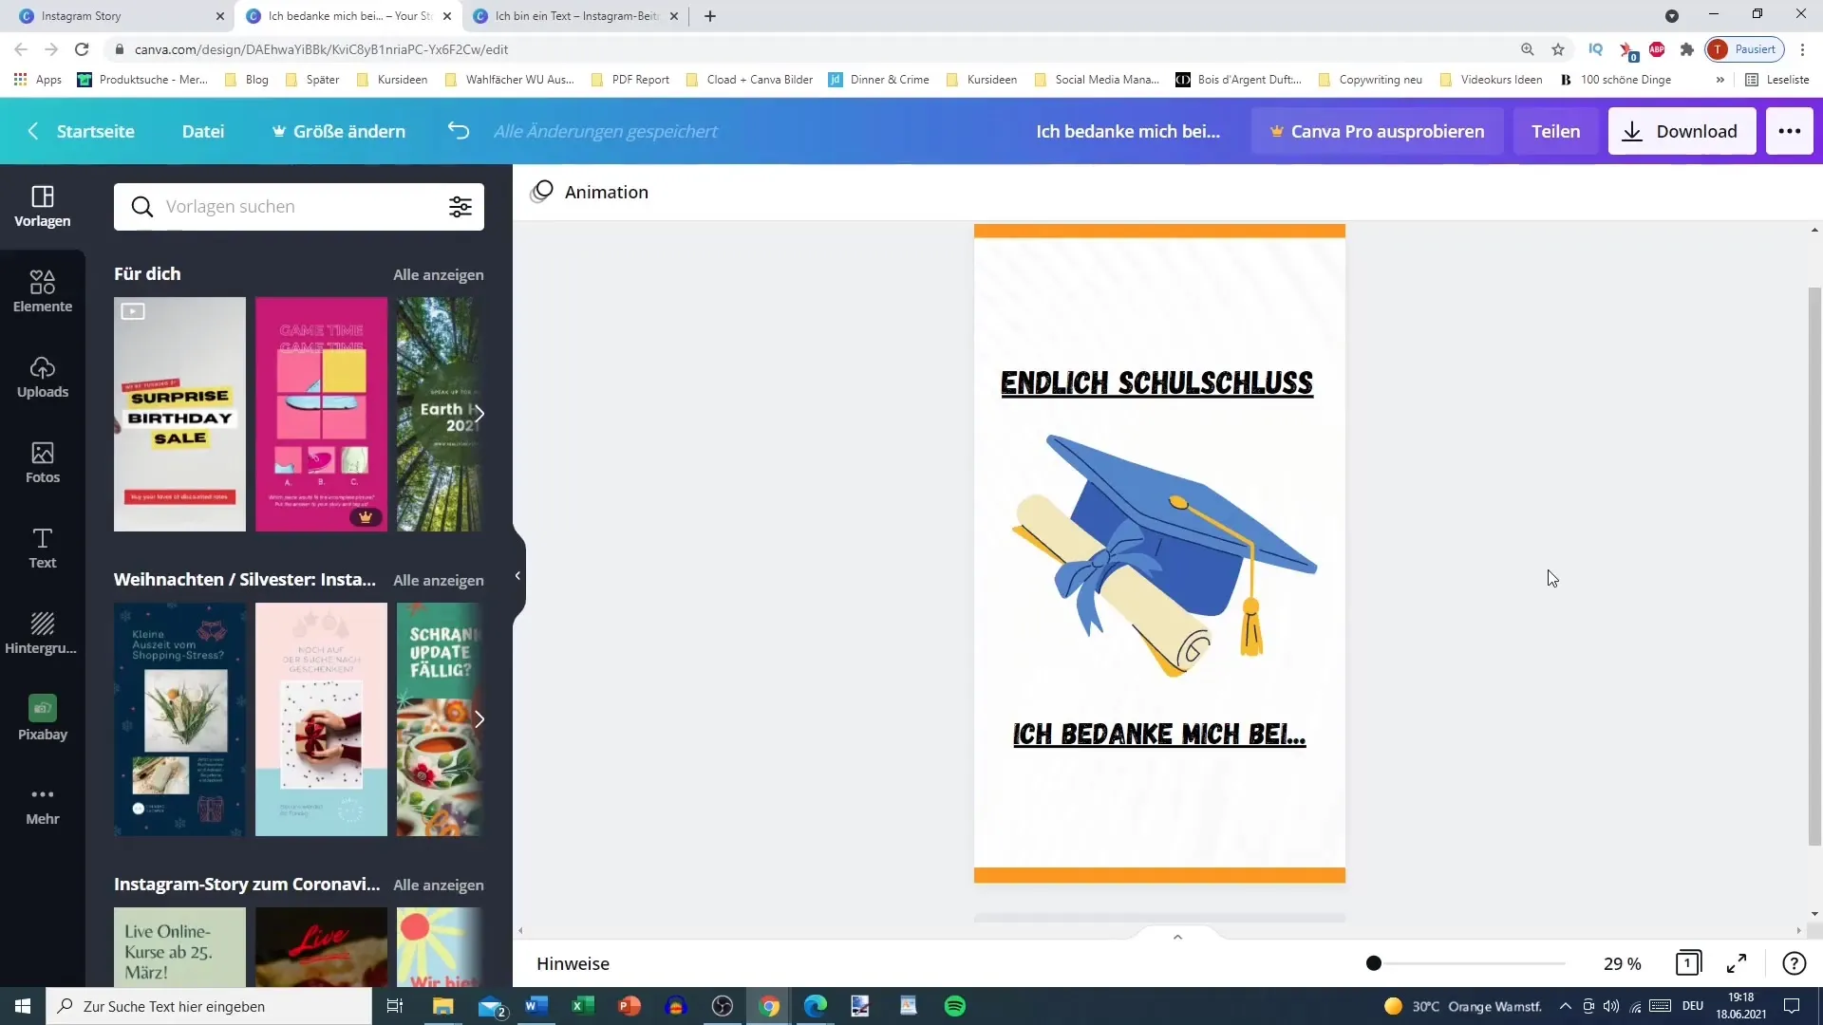Reload the browser page
This screenshot has height=1025, width=1823.
(82, 49)
